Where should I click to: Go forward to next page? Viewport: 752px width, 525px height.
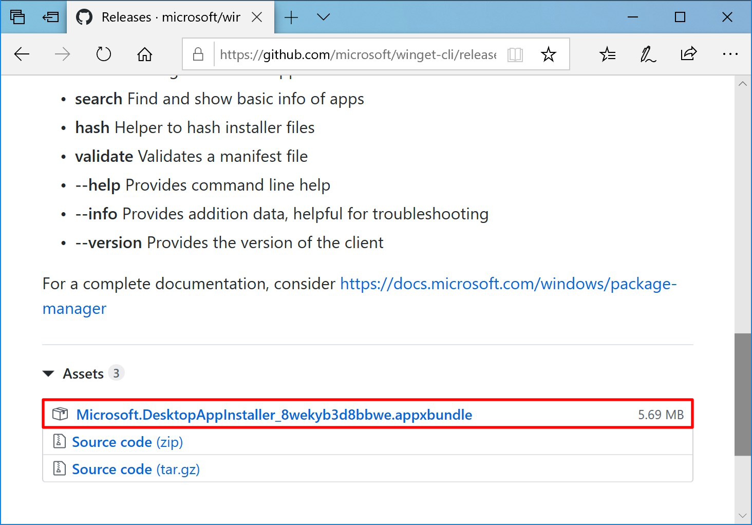62,54
